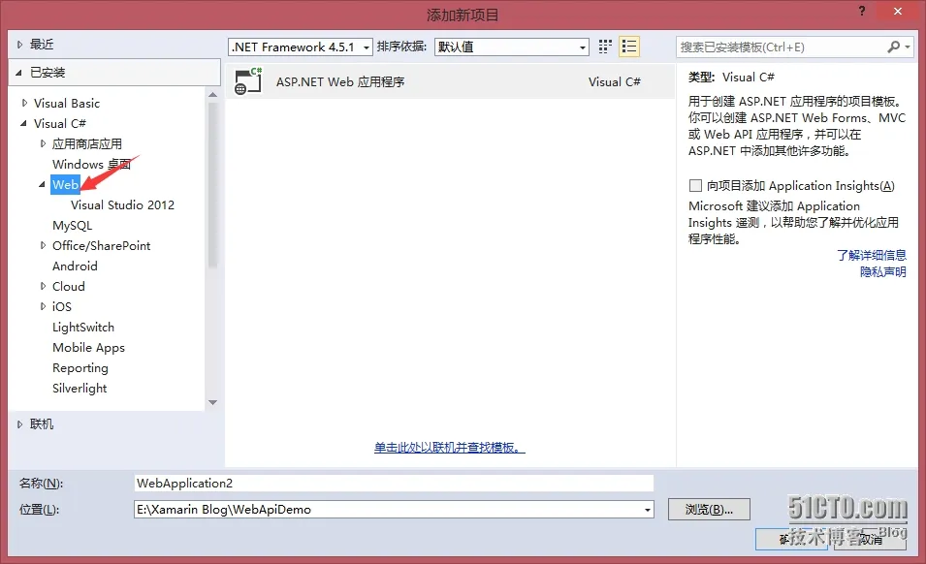Click link to find templates online

[x=449, y=447]
